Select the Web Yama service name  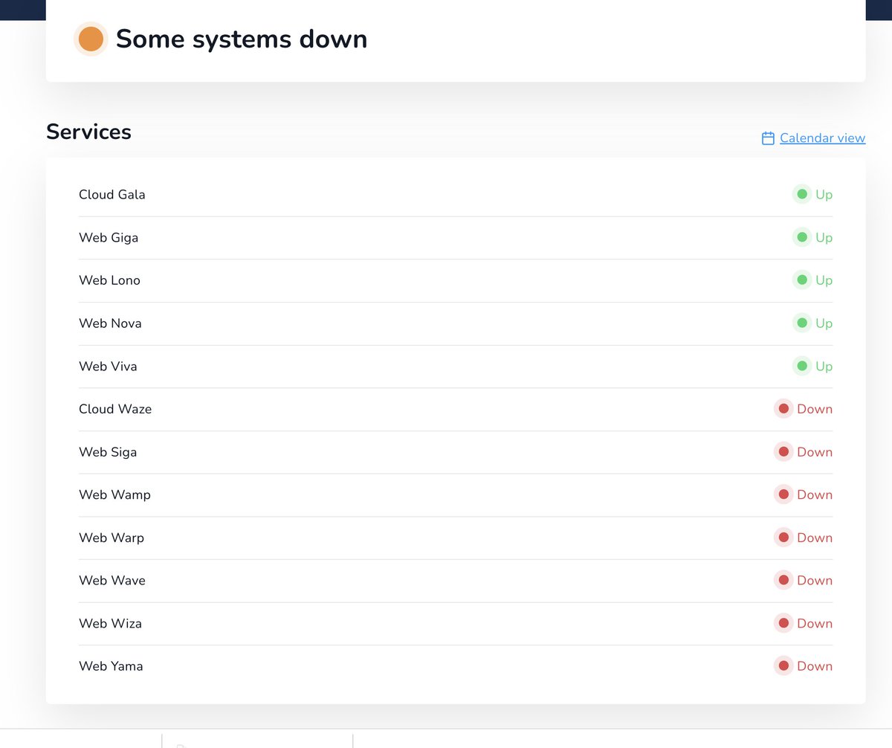click(x=111, y=666)
